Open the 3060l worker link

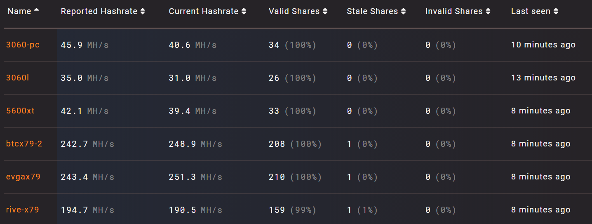click(x=17, y=78)
